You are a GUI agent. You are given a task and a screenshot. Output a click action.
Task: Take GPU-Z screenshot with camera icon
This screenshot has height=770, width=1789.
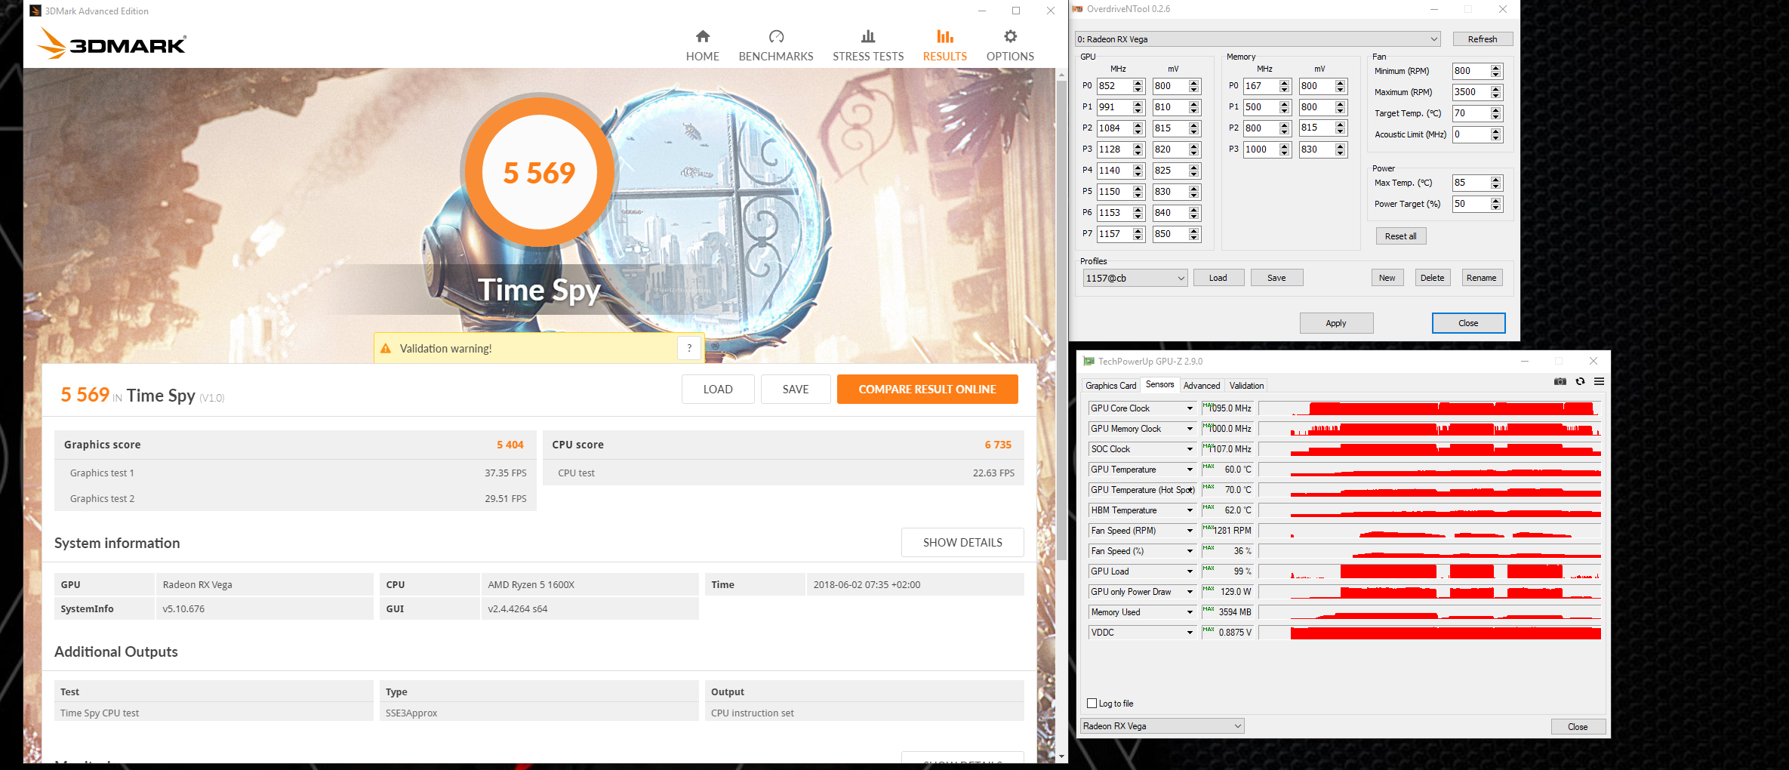click(1560, 381)
